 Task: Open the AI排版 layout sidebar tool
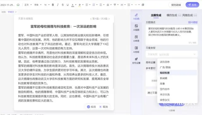click(136, 50)
